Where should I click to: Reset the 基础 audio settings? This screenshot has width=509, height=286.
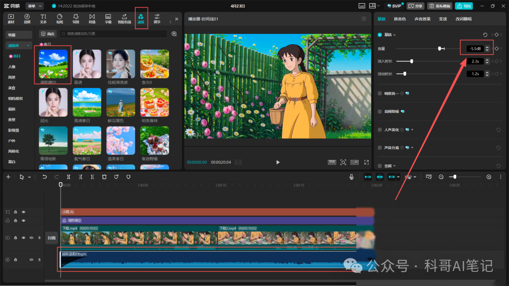[485, 35]
